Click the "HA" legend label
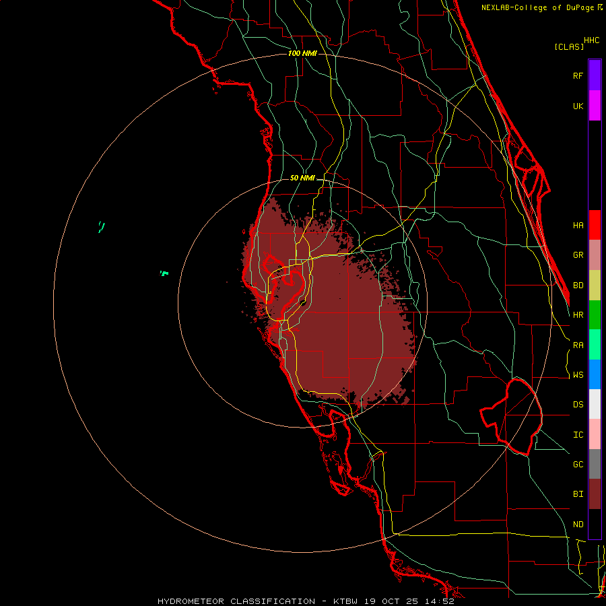The width and height of the screenshot is (606, 606). pos(578,226)
